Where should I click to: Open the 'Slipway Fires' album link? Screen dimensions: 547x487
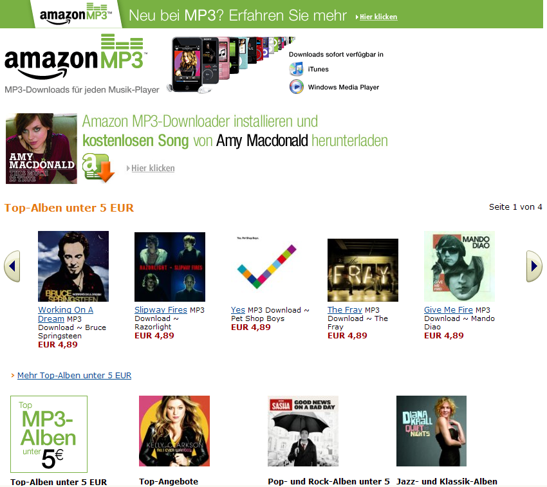161,310
